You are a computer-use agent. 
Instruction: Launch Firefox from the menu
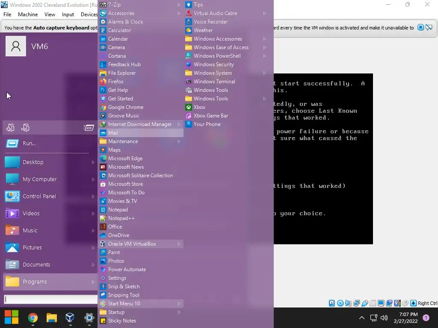coord(140,82)
